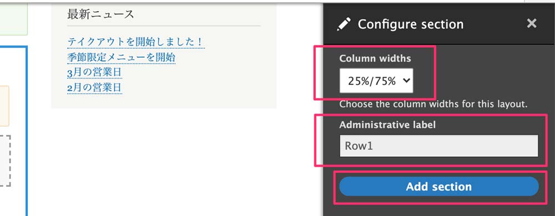Image resolution: width=555 pixels, height=216 pixels.
Task: Click the Add section button
Action: coord(439,186)
